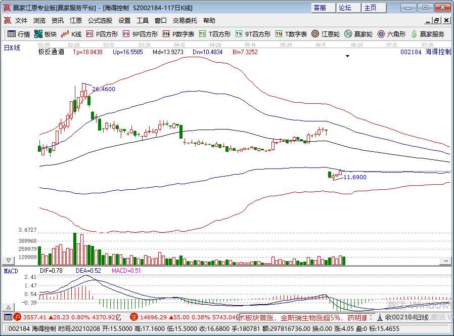Open the 公式选股 menu
The width and height of the screenshot is (454, 336).
[x=100, y=21]
